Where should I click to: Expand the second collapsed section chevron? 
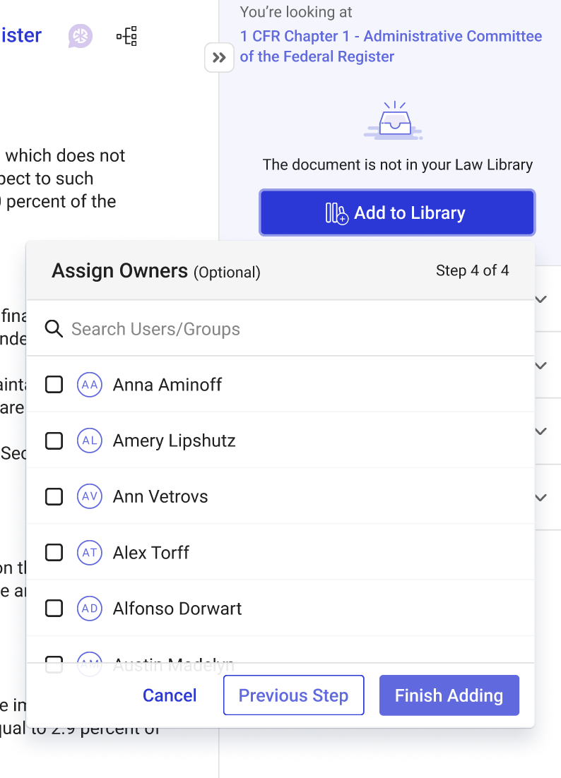coord(541,366)
